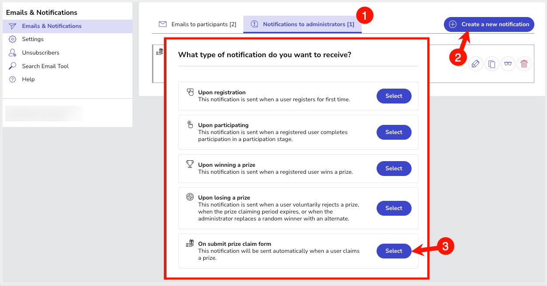547x286 pixels.
Task: Click the plus icon in Create a new notification
Action: (453, 24)
